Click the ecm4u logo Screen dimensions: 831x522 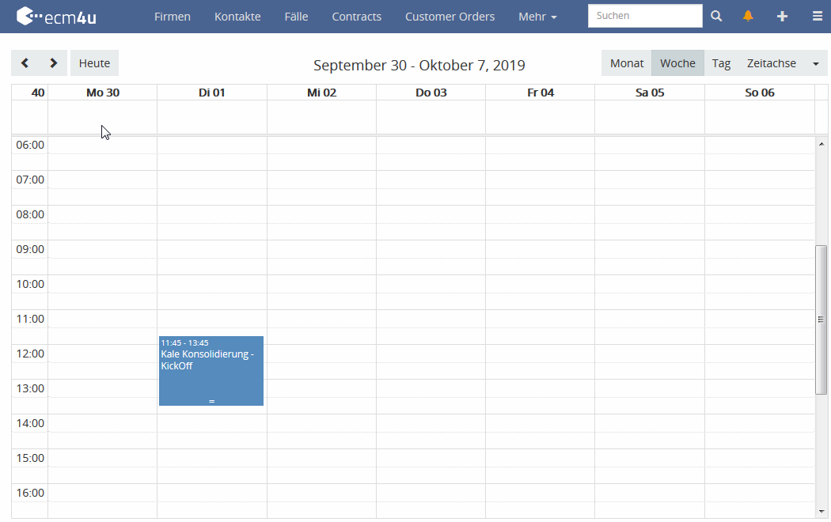coord(56,16)
